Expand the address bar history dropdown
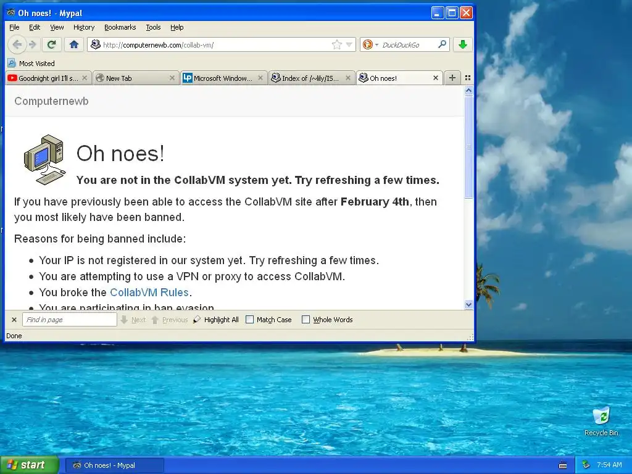Viewport: 632px width, 474px height. [x=349, y=44]
